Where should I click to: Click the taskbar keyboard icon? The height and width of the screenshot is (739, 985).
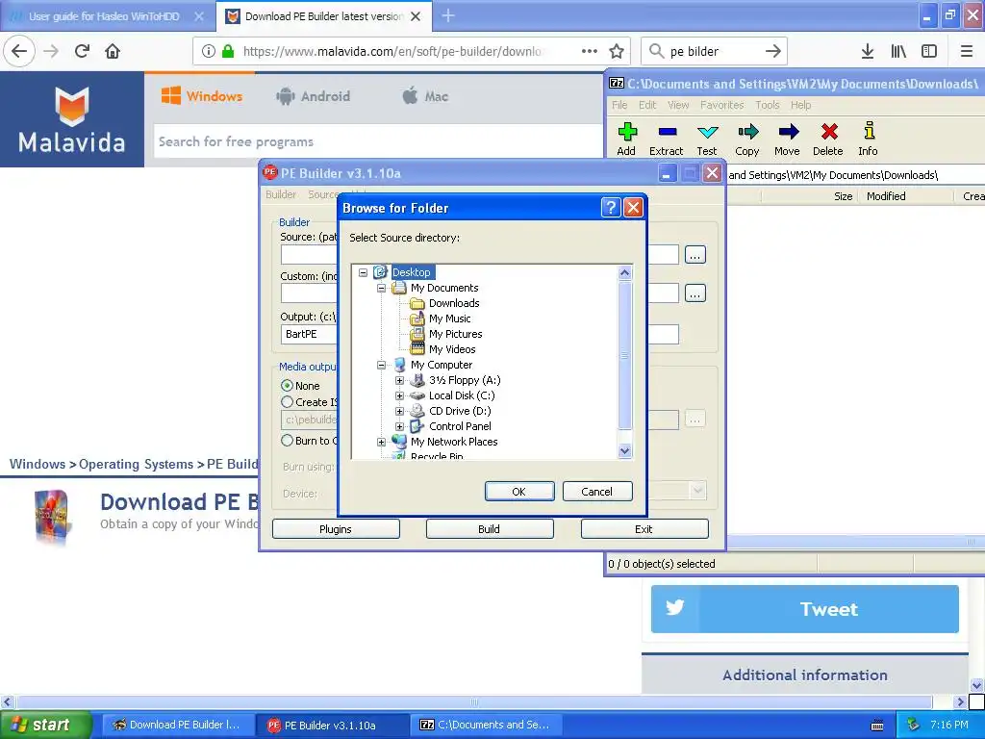tap(877, 726)
